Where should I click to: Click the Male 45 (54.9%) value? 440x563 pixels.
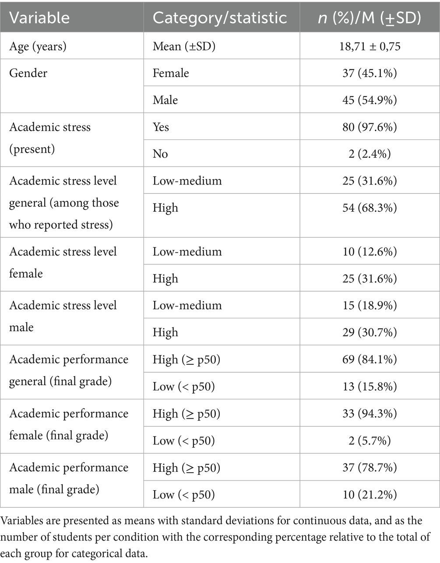(370, 100)
